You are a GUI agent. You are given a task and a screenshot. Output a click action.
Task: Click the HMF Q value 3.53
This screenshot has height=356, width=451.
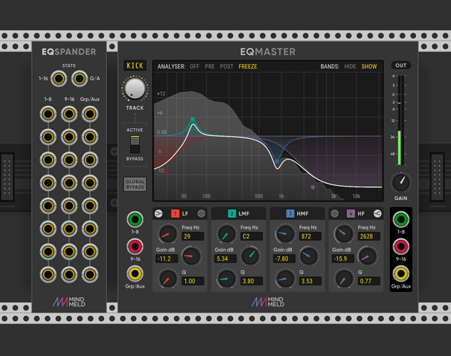coord(310,281)
